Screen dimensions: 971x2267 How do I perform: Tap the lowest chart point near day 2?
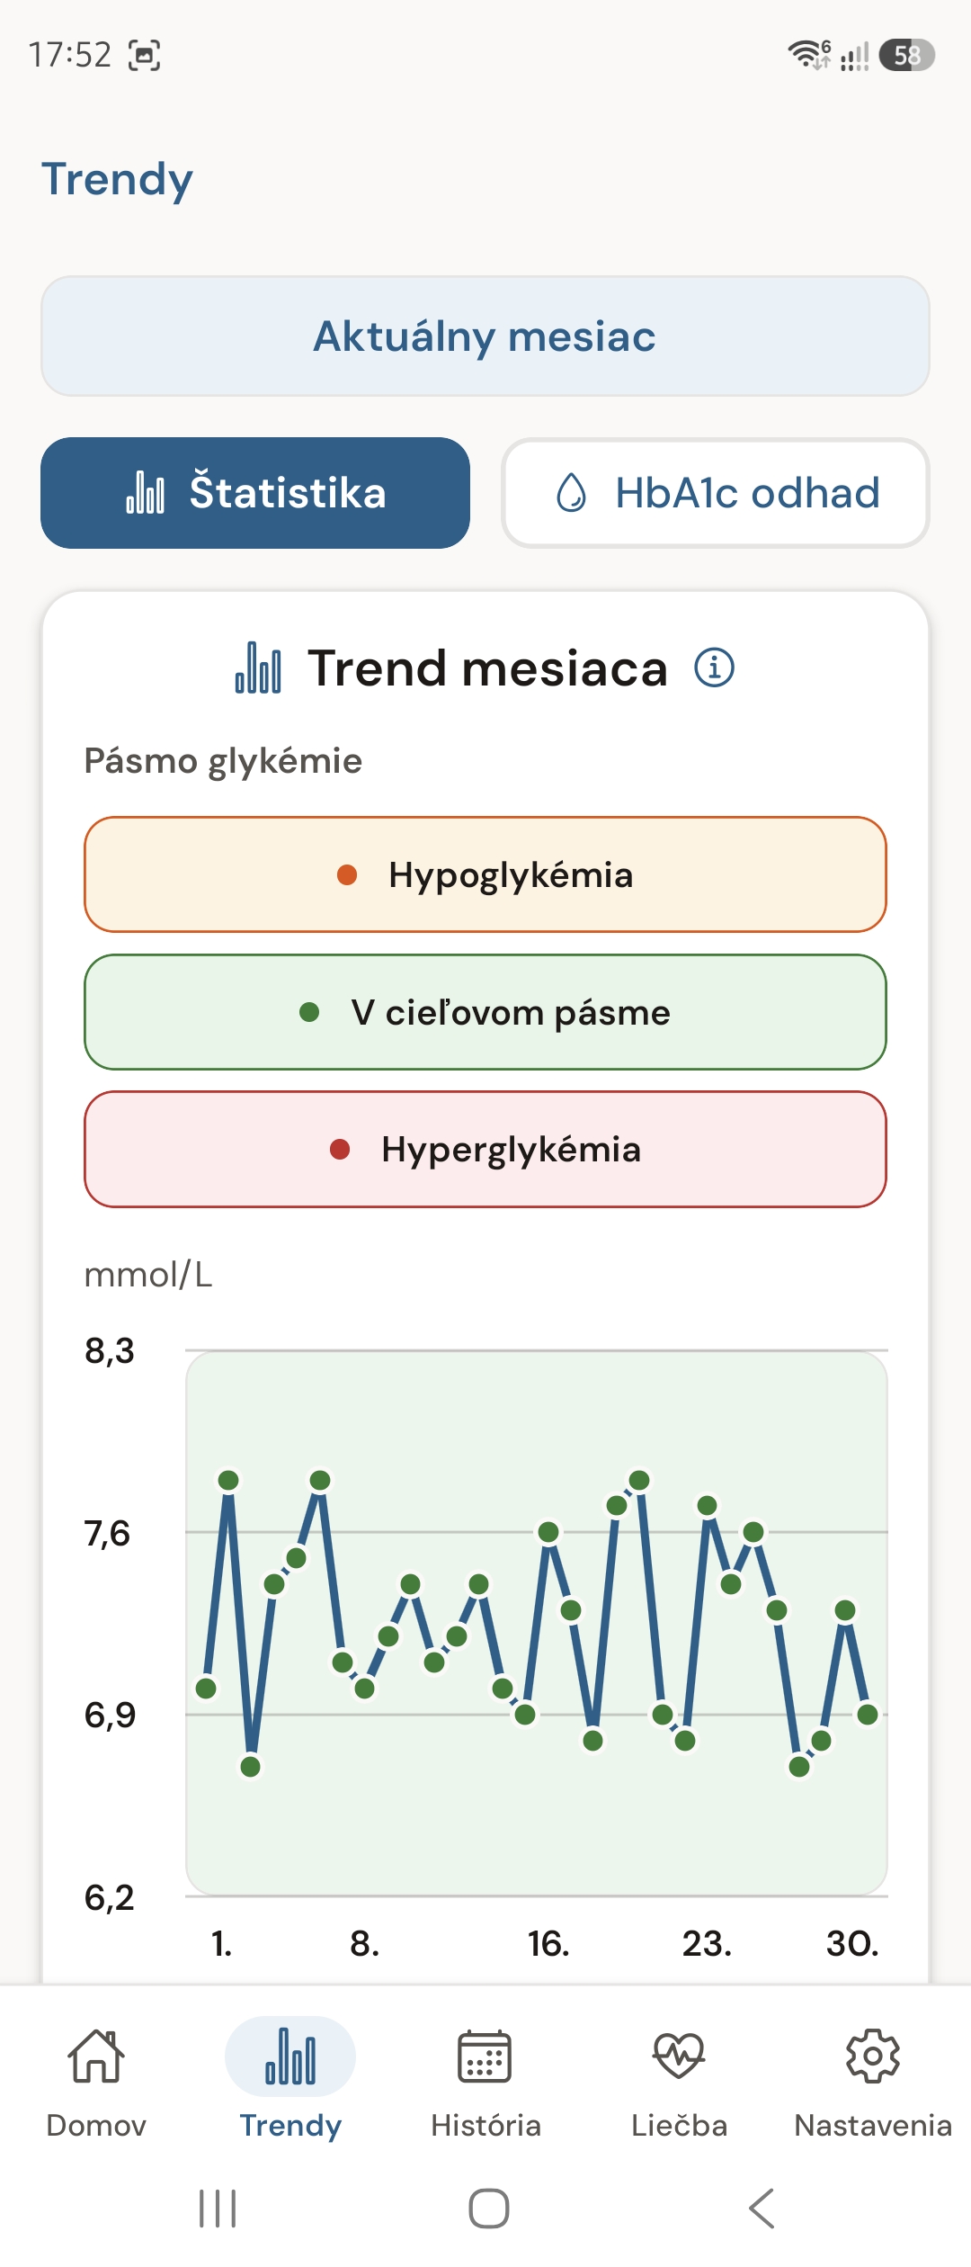click(x=251, y=1767)
